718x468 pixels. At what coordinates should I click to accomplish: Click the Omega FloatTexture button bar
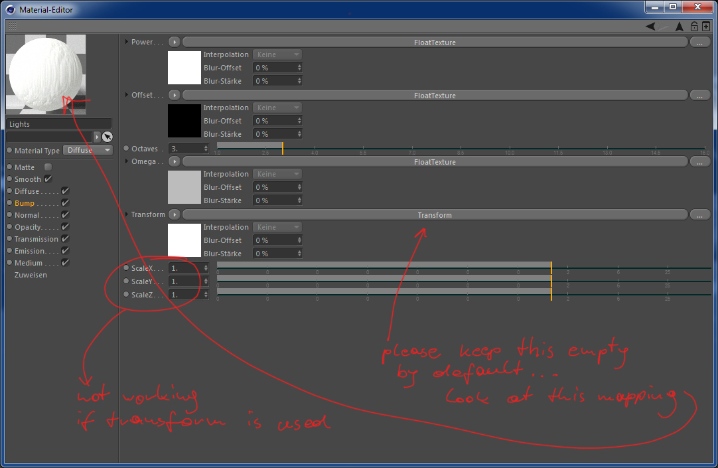pyautogui.click(x=435, y=162)
